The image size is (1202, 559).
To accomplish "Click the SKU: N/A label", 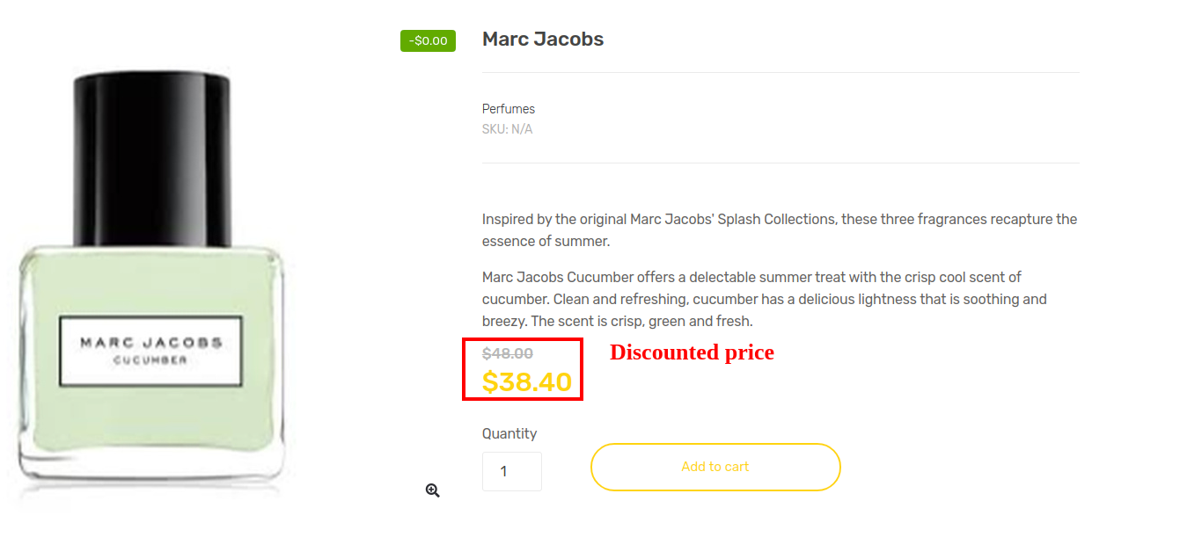I will [507, 128].
